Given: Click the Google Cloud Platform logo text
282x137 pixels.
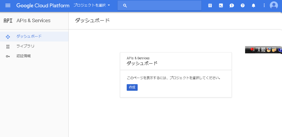Looking at the screenshot, I should (x=43, y=5).
